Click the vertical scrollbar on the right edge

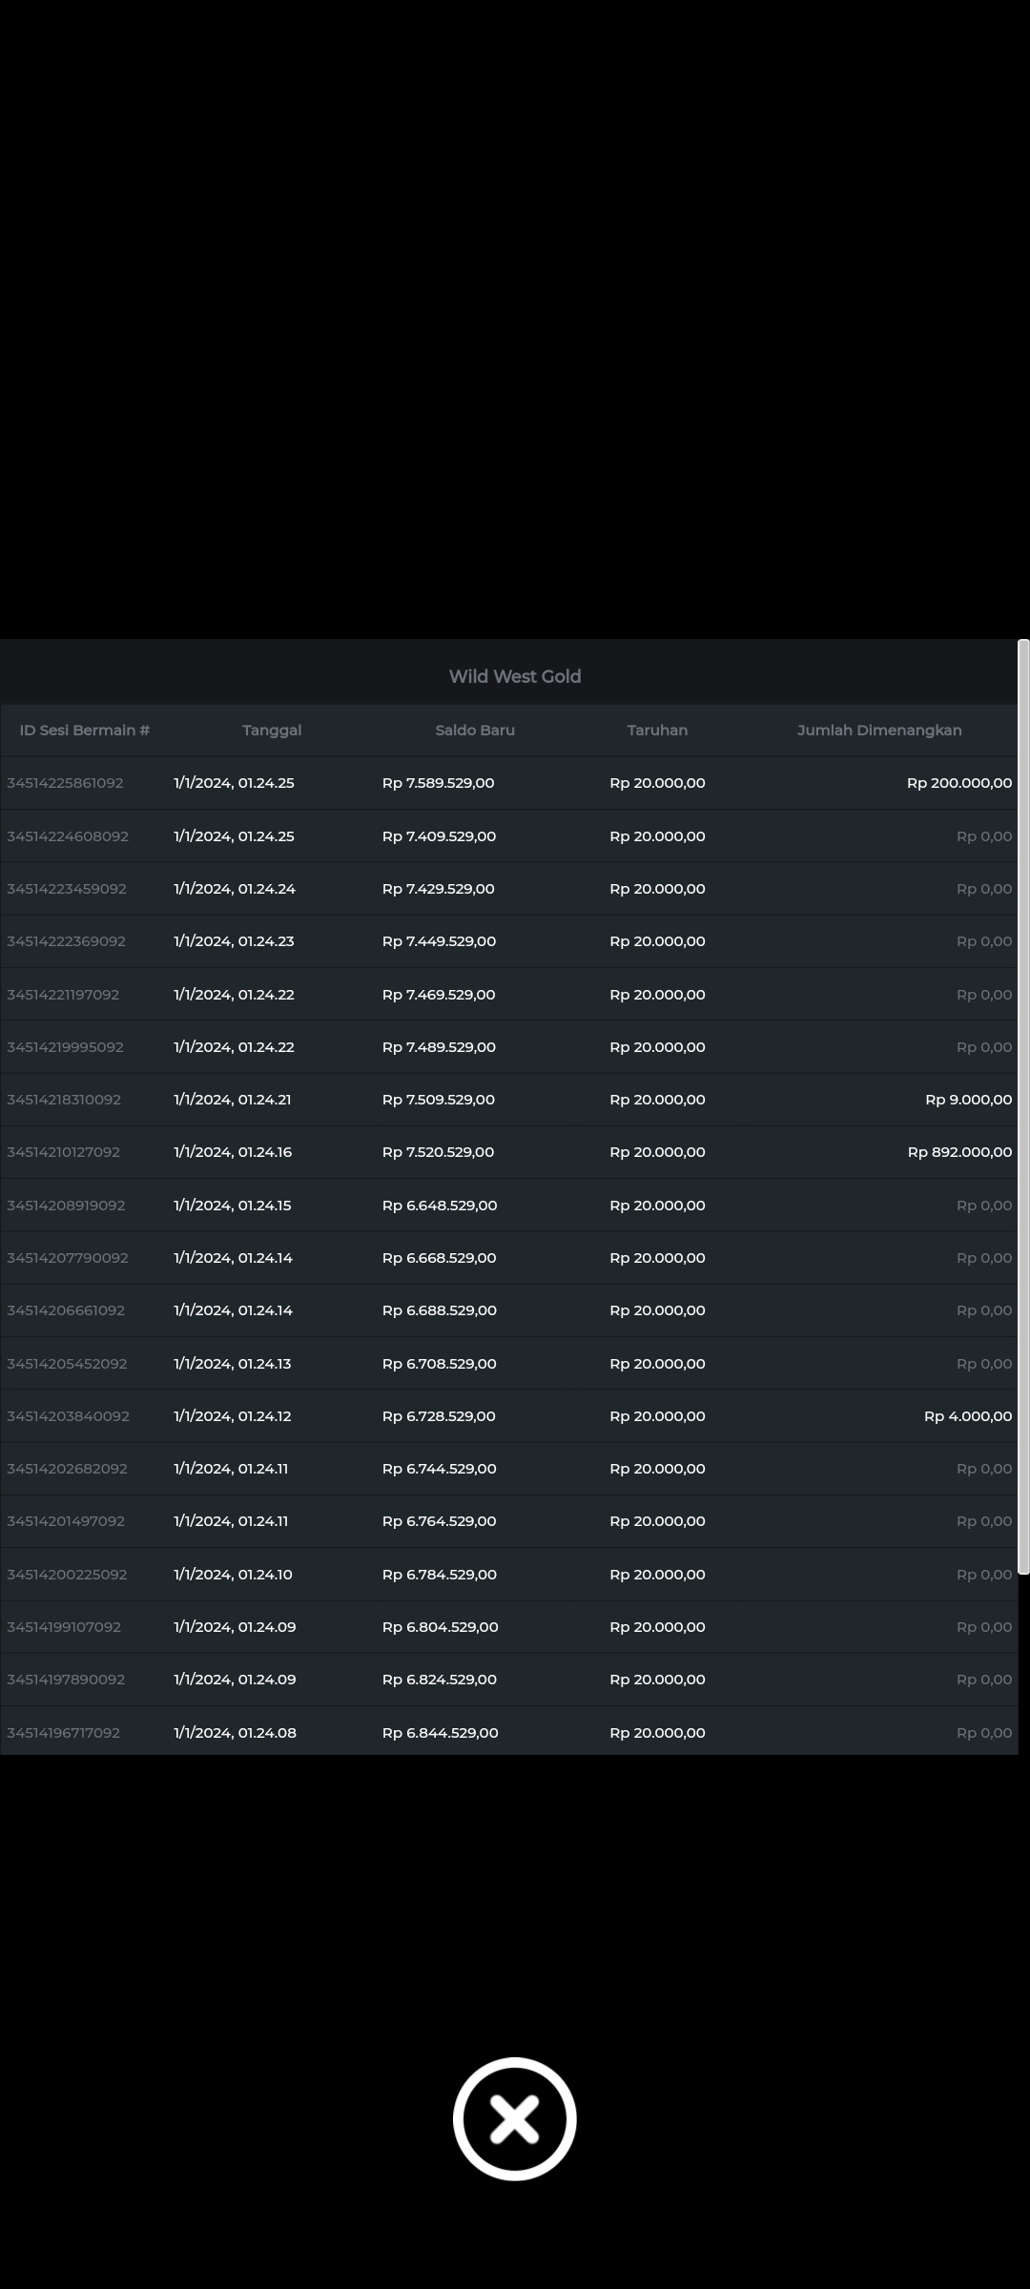[x=1023, y=1106]
